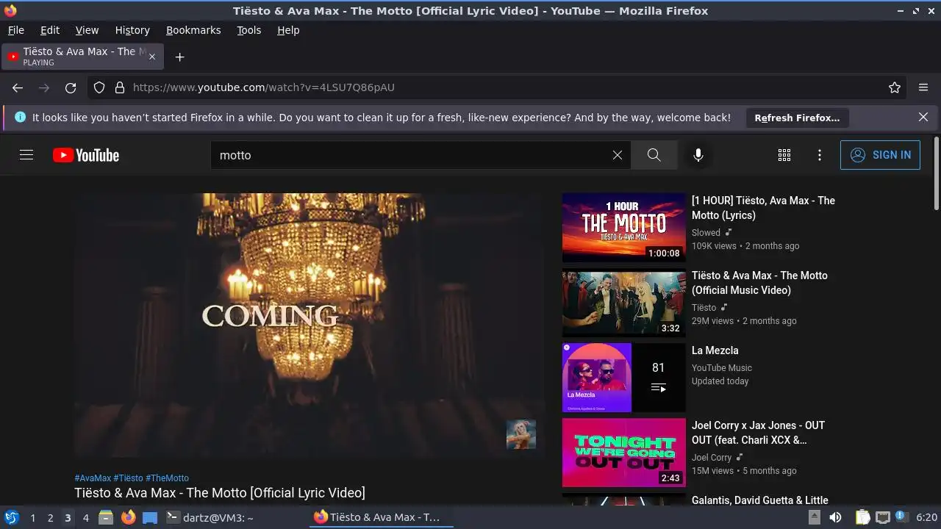941x529 pixels.
Task: Open YouTube settings three-dot menu
Action: (820, 155)
